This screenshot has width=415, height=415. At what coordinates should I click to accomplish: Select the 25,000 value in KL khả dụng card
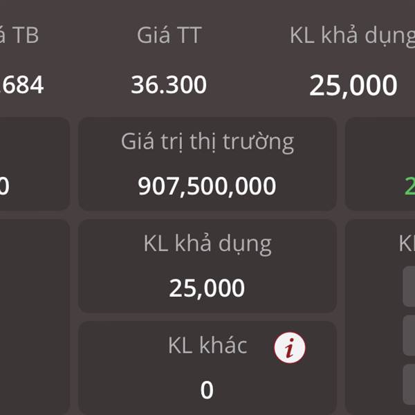coord(207,288)
